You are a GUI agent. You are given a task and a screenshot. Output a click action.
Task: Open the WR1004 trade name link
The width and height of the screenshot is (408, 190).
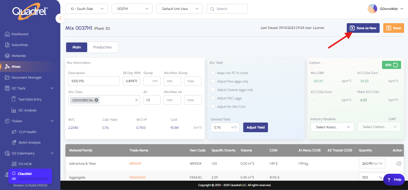point(135,164)
